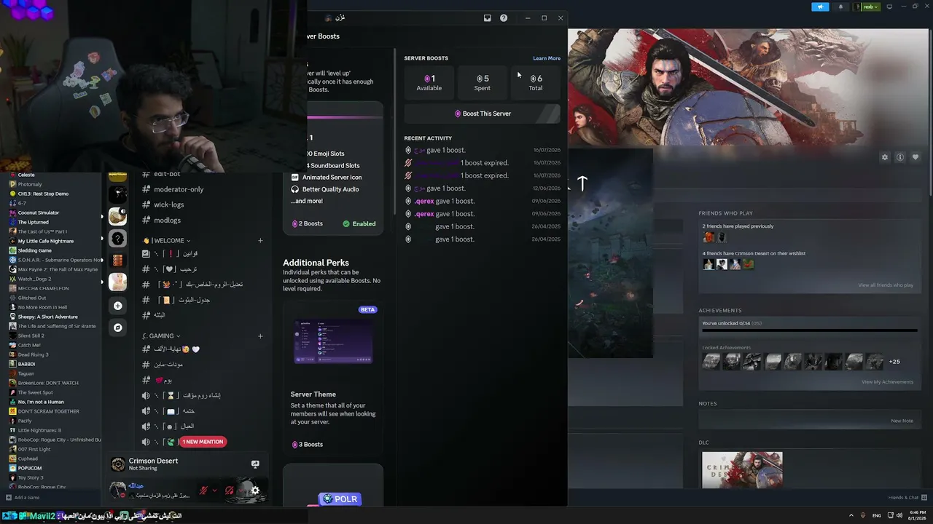This screenshot has width=933, height=524.
Task: Open Discord help question mark icon
Action: pos(504,18)
